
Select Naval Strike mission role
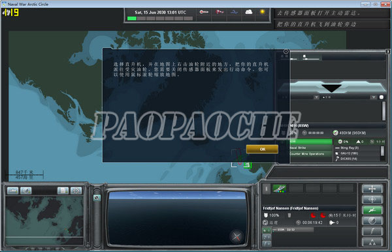coord(311,148)
